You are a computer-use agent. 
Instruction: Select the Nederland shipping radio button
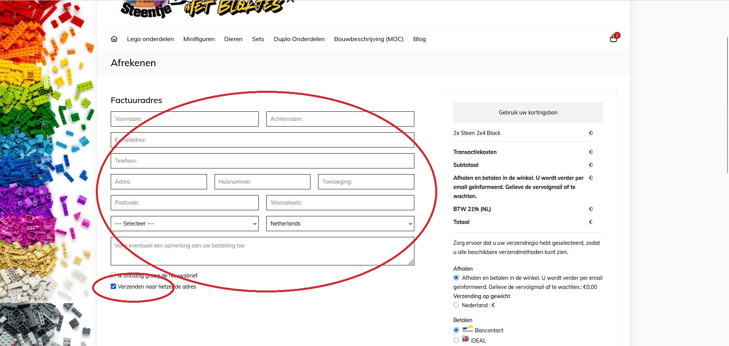pyautogui.click(x=456, y=305)
